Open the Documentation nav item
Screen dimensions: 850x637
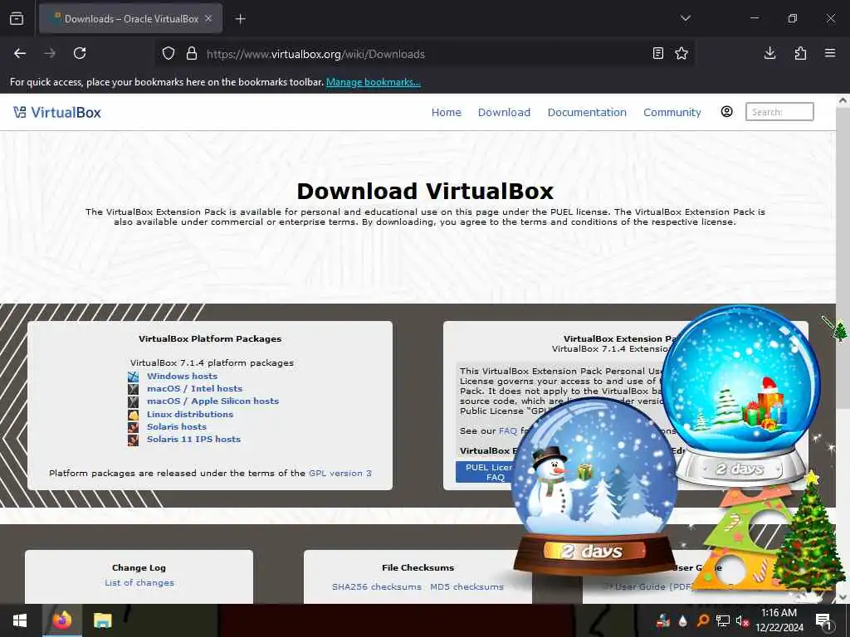tap(587, 112)
